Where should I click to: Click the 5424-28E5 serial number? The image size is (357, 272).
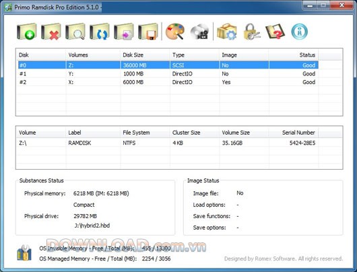pos(302,143)
